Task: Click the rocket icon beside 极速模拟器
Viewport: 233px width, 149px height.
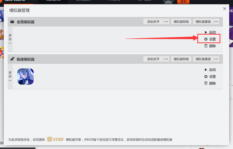Action: coord(12,59)
